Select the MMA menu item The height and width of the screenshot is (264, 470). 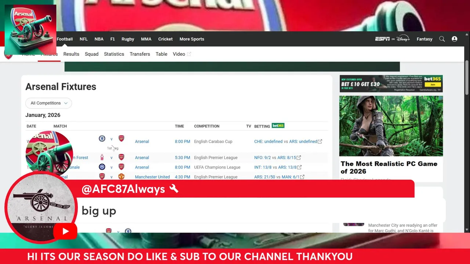[x=146, y=39]
